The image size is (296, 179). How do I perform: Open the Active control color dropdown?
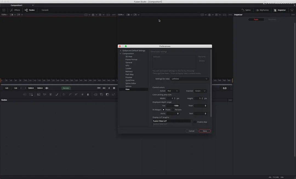tap(173, 91)
